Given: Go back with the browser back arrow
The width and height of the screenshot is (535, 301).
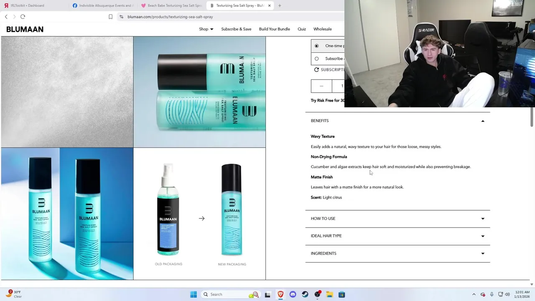Looking at the screenshot, I should pyautogui.click(x=6, y=17).
